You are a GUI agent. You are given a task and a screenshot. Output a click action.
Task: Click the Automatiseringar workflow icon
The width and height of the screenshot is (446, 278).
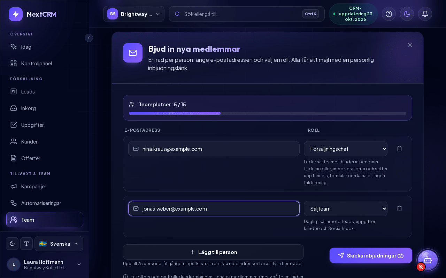14,203
